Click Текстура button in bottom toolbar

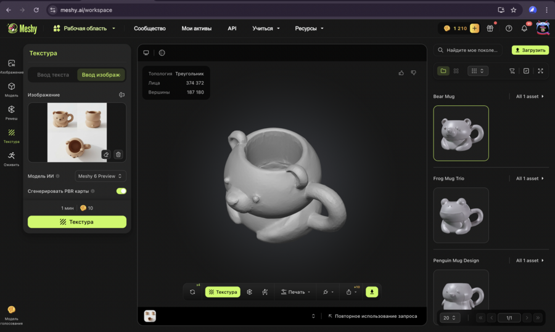[x=223, y=292]
